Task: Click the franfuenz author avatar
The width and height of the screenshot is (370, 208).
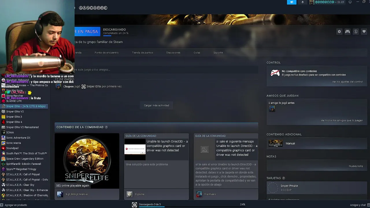Action: pos(199,194)
